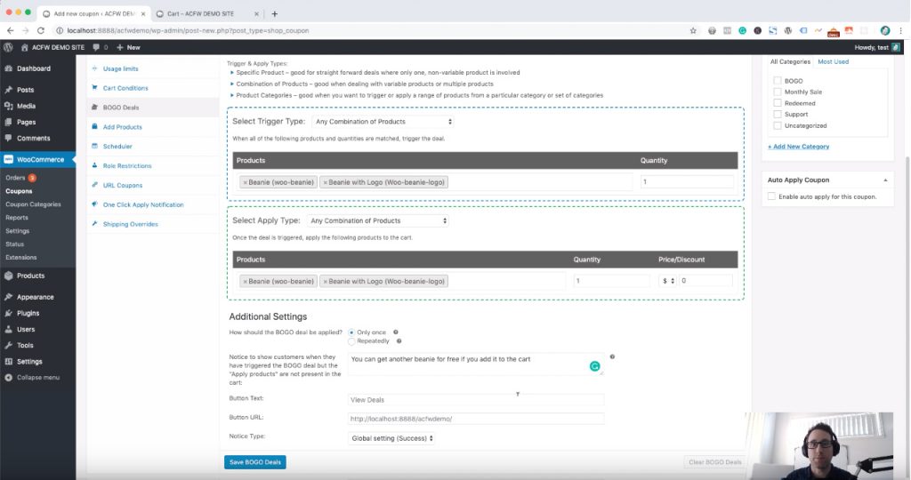Viewport: 911px width, 480px height.
Task: Open the Orders submenu link
Action: [x=16, y=178]
